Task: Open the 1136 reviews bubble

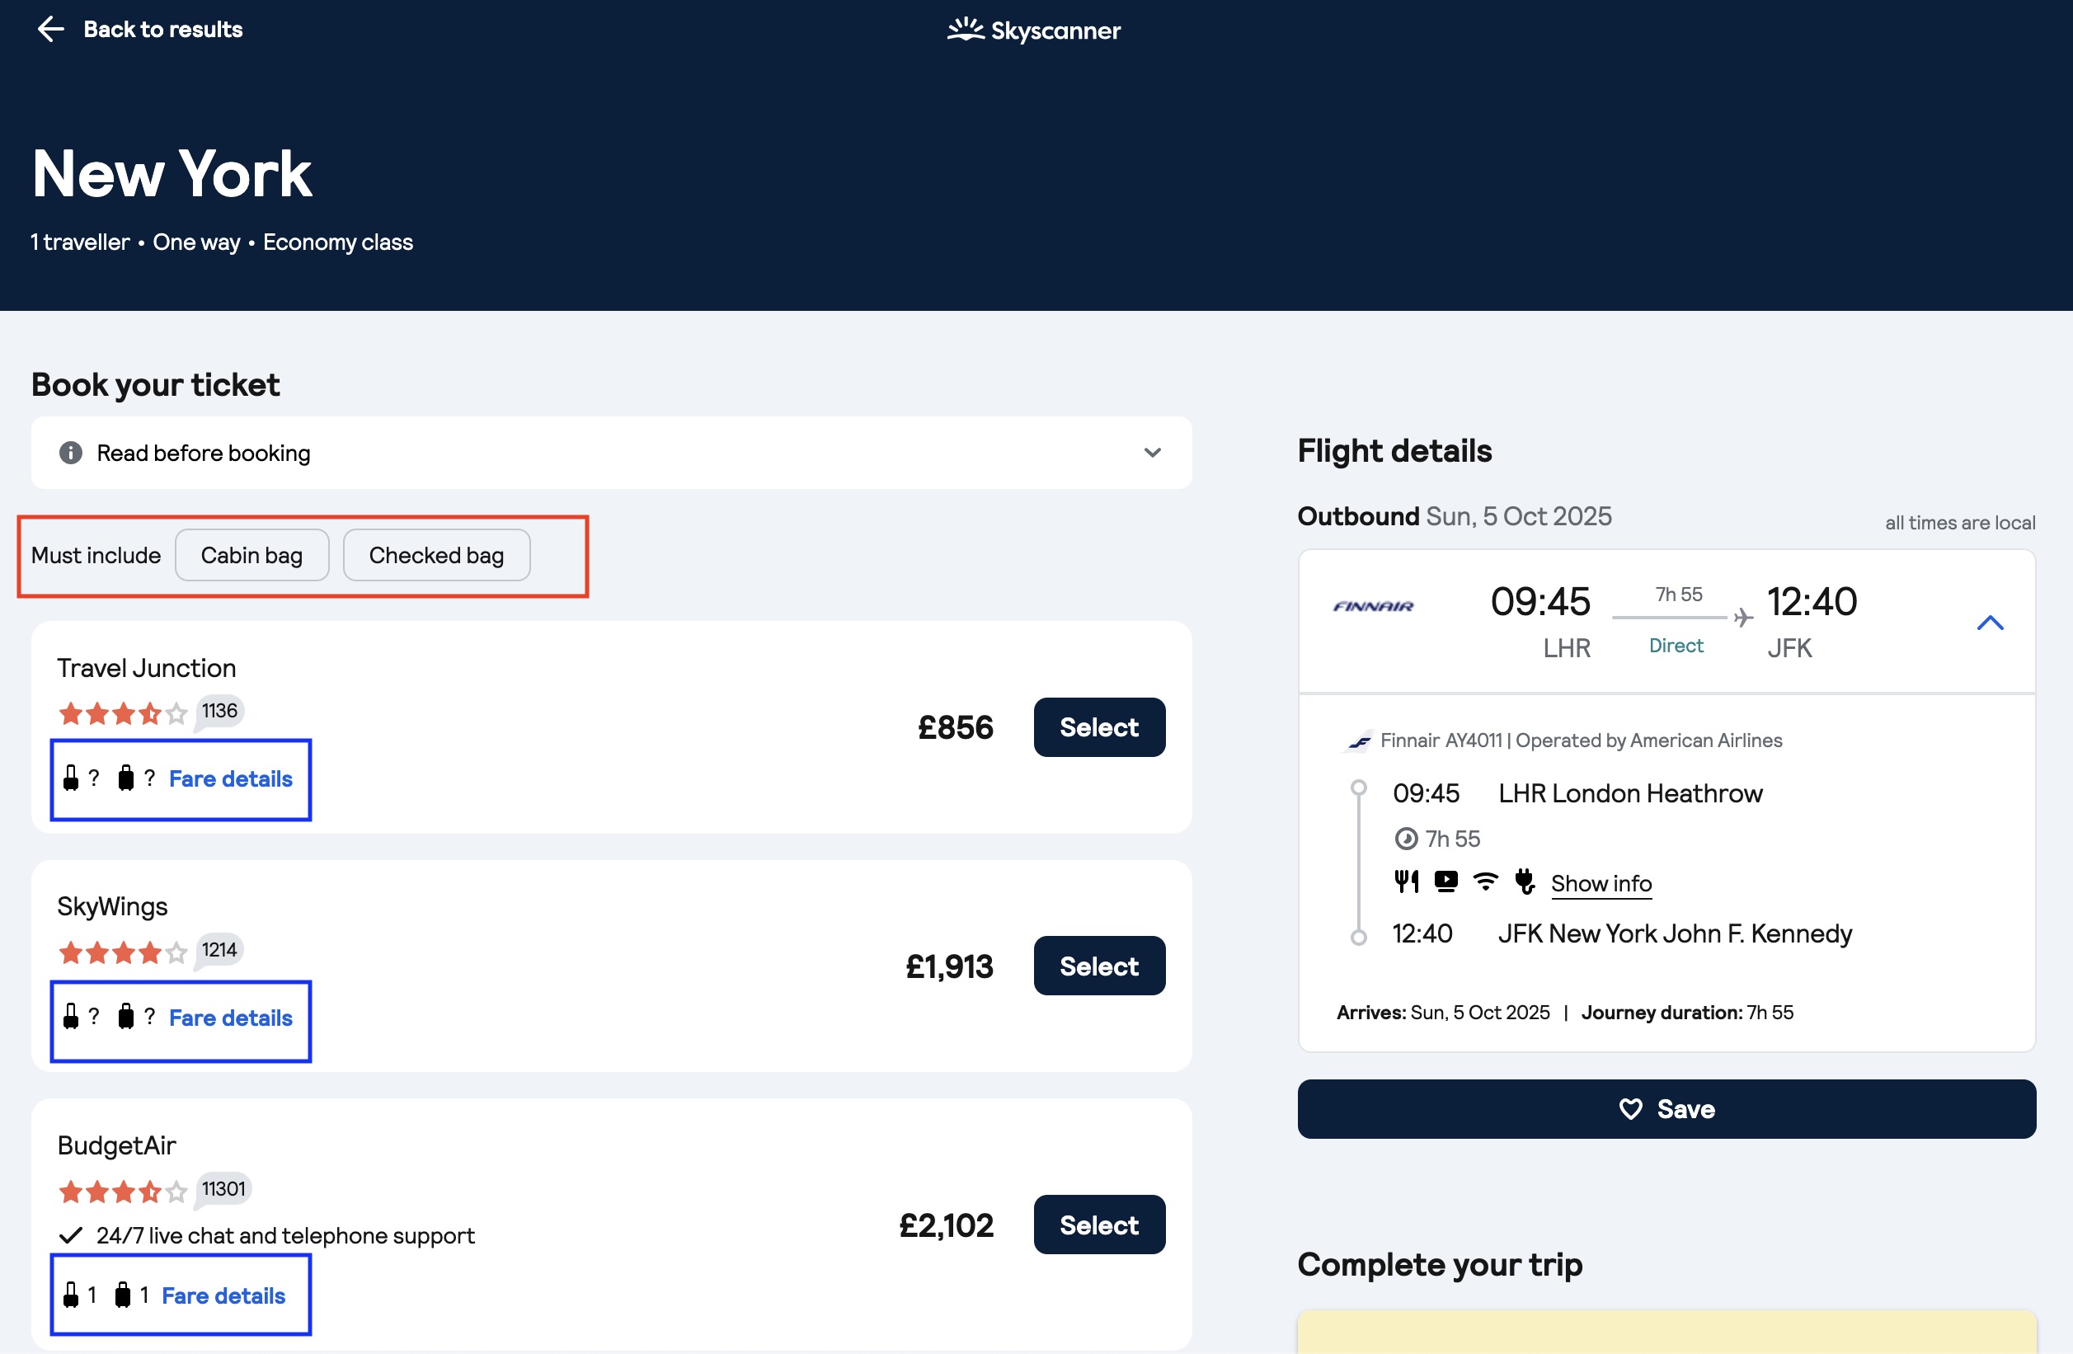Action: tap(219, 712)
